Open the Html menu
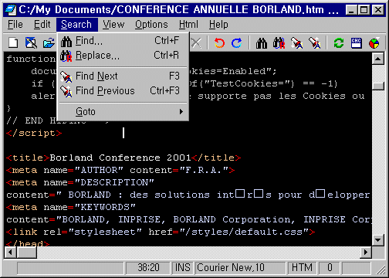The width and height of the screenshot is (389, 278). point(188,25)
